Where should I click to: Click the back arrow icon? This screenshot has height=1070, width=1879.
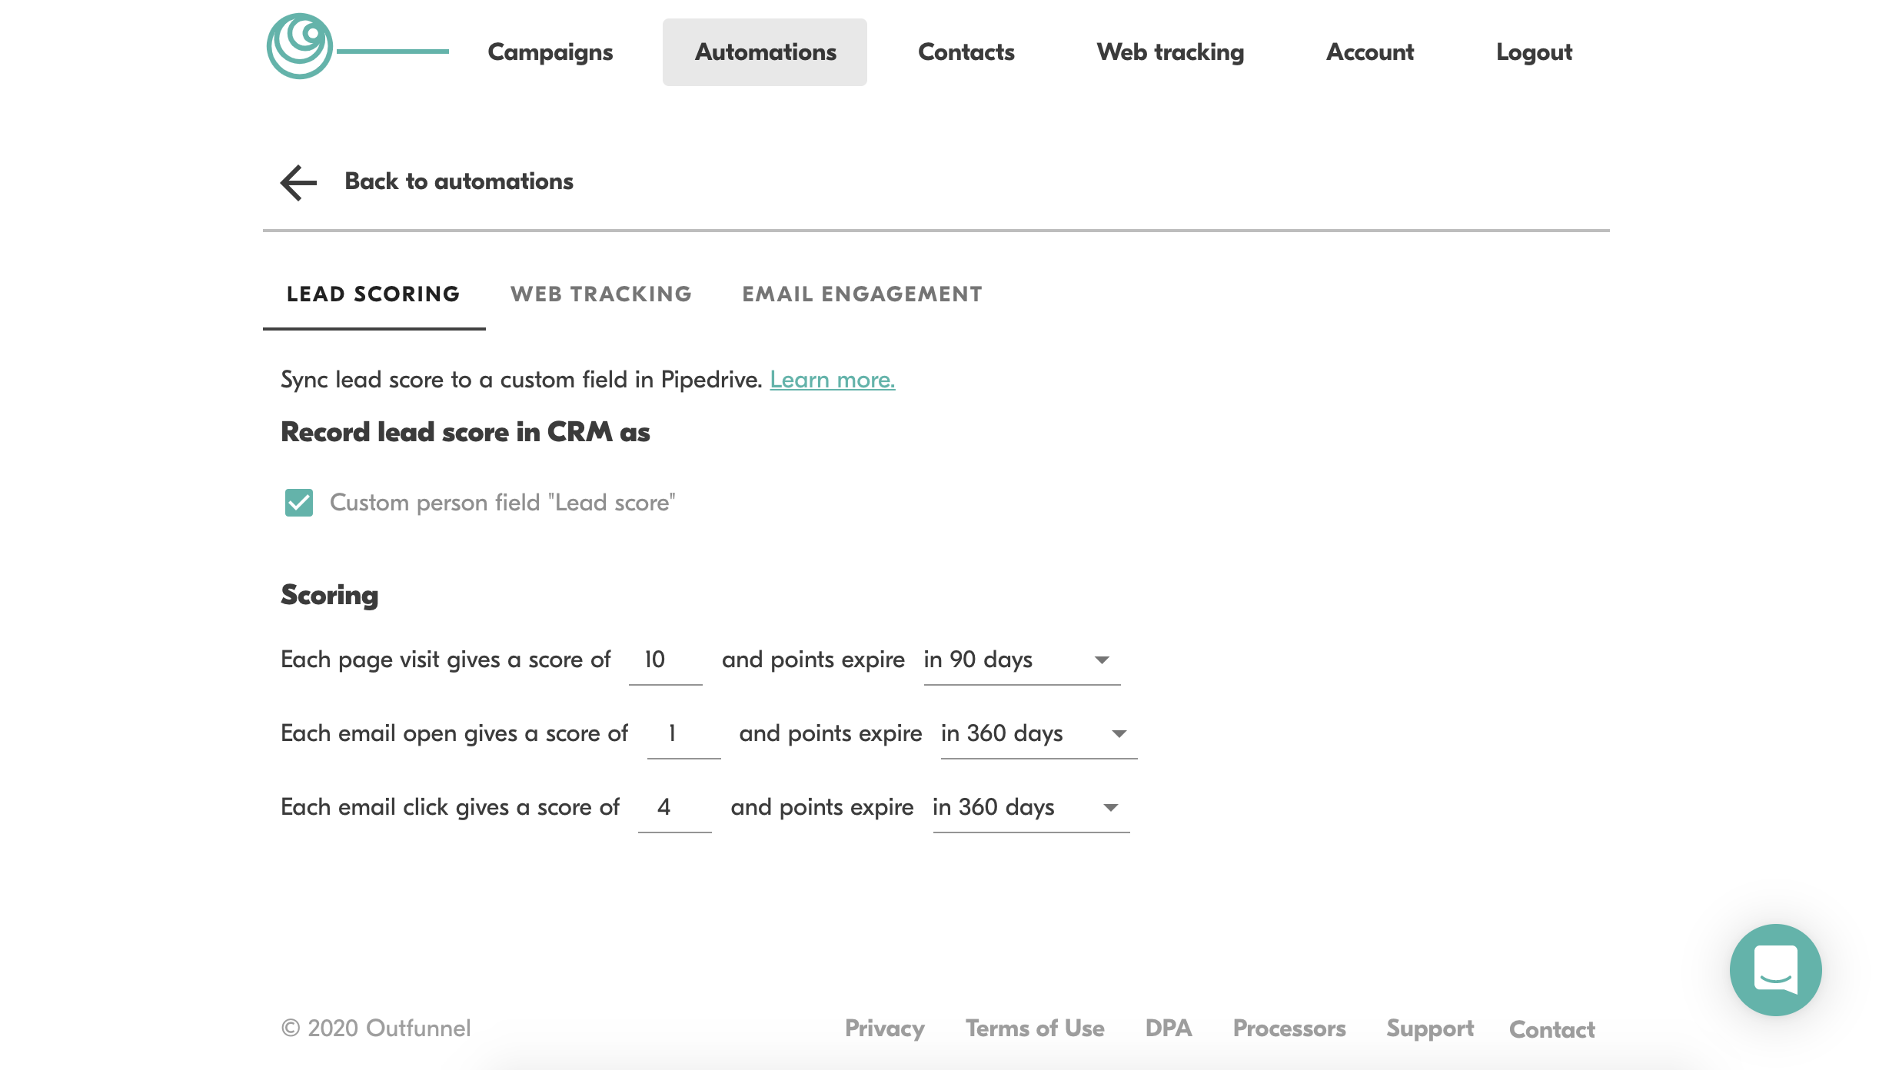(298, 182)
